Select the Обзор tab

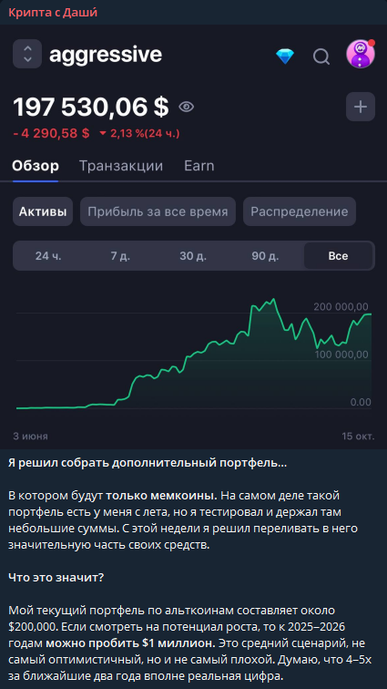point(36,166)
